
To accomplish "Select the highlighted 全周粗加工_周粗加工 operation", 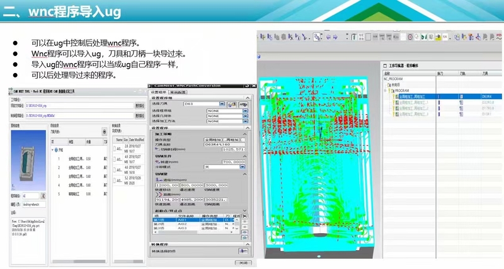I will tap(412, 96).
